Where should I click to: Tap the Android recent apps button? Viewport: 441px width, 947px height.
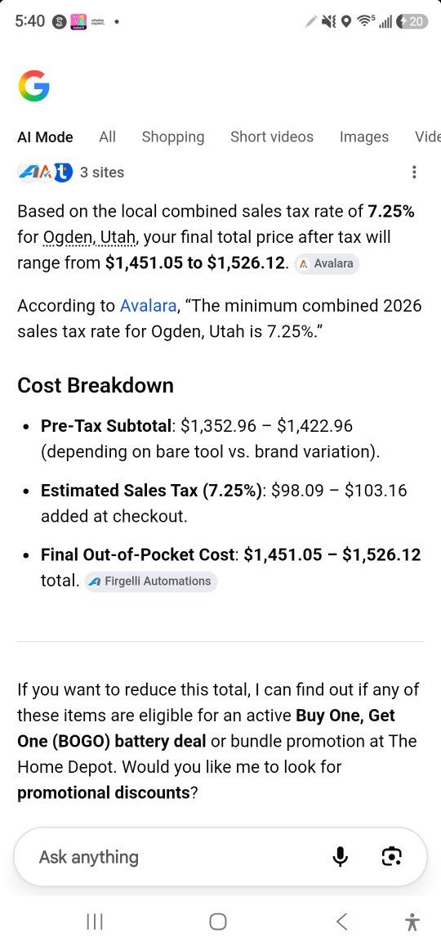(x=95, y=922)
